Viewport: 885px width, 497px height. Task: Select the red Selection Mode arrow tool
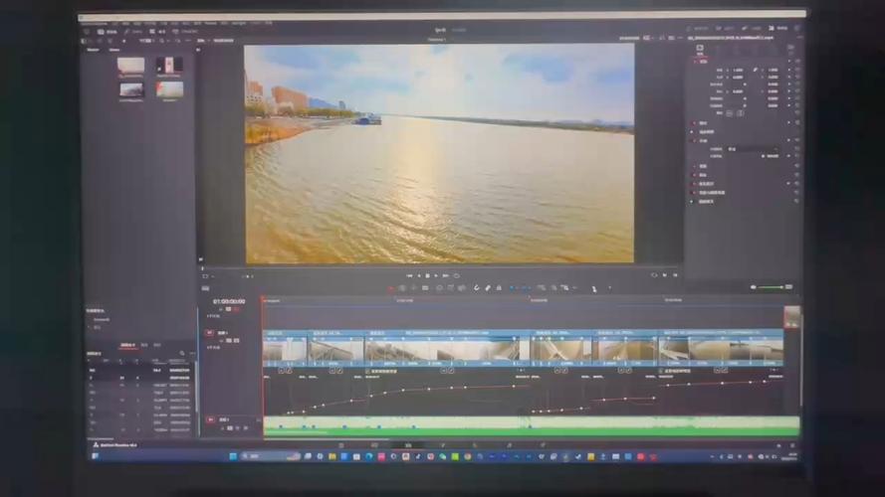(x=390, y=288)
